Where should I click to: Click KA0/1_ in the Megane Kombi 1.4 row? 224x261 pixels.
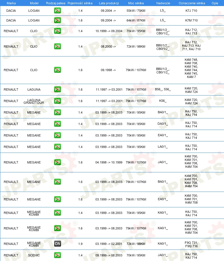(x=163, y=213)
